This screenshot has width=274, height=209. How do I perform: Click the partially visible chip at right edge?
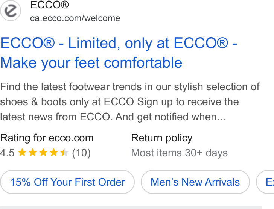point(265,182)
